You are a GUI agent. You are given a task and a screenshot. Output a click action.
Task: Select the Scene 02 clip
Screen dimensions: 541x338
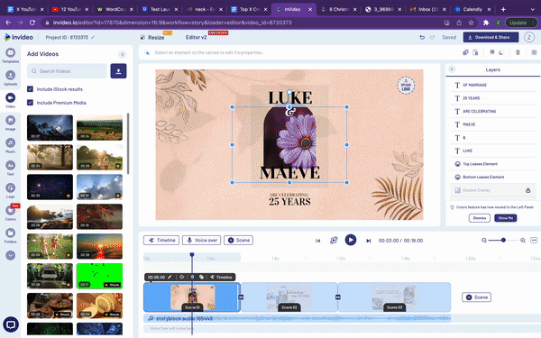289,297
